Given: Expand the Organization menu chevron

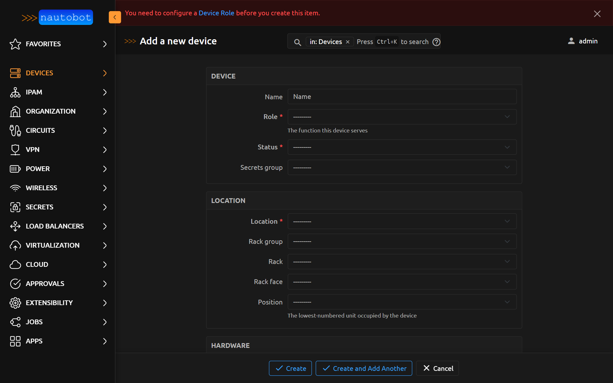Looking at the screenshot, I should pos(105,111).
